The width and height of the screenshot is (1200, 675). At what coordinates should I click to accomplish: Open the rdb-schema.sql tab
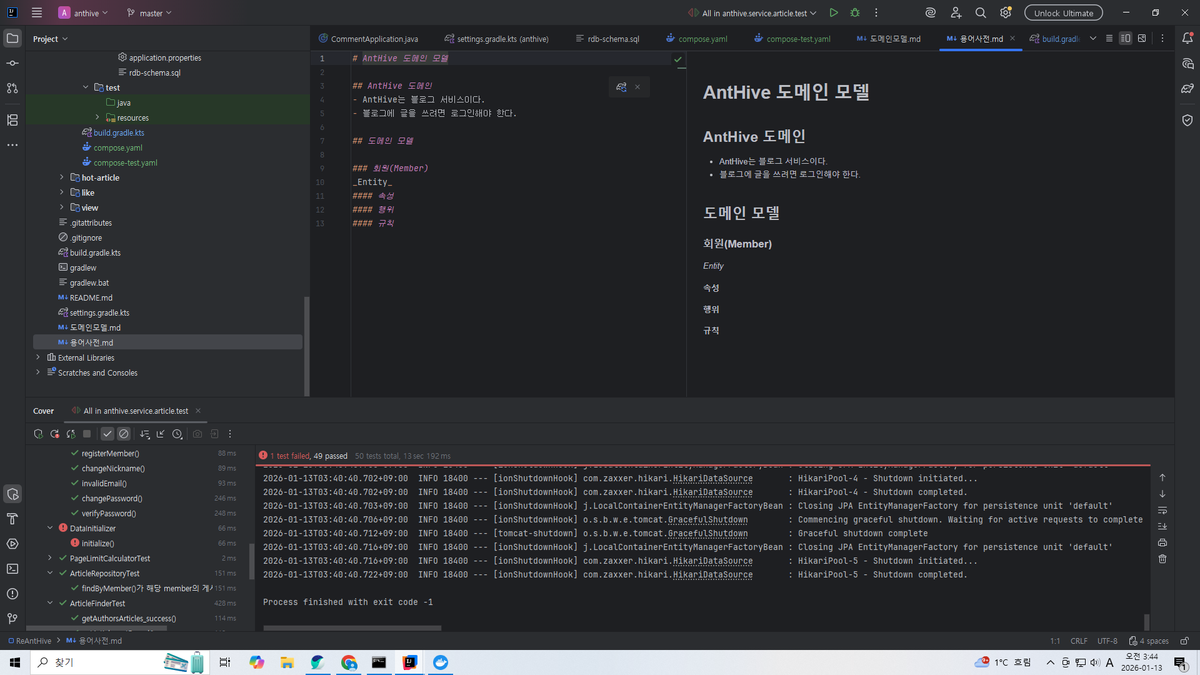pyautogui.click(x=613, y=39)
